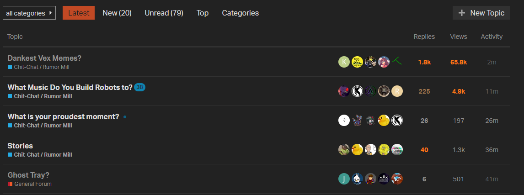Switch to the New (20) tab
The image size is (524, 195).
(x=117, y=13)
